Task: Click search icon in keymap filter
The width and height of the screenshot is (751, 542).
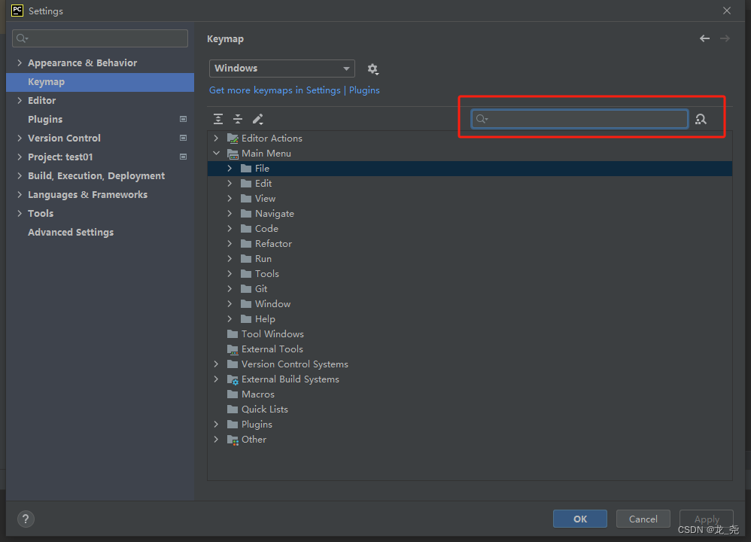Action: [x=482, y=119]
